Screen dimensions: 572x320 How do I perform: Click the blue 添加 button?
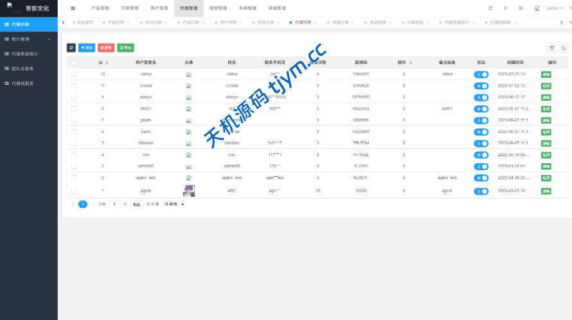pos(86,48)
